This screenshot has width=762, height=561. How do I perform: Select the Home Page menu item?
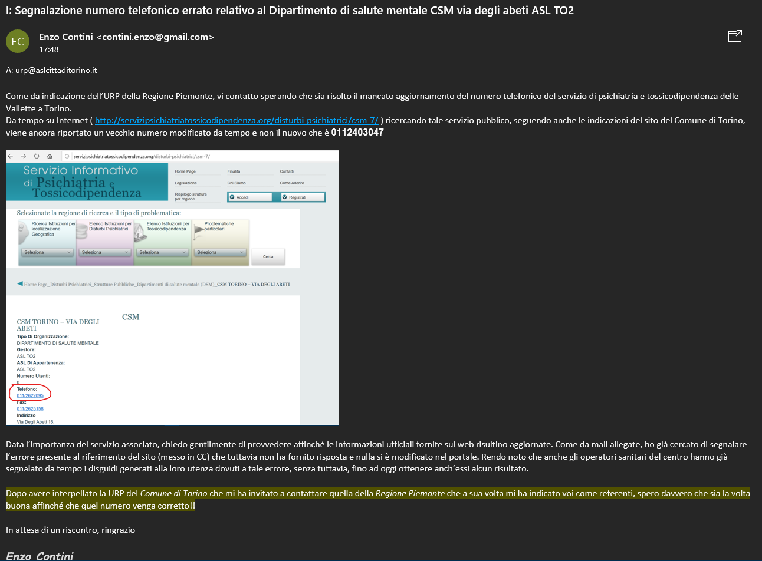[185, 171]
